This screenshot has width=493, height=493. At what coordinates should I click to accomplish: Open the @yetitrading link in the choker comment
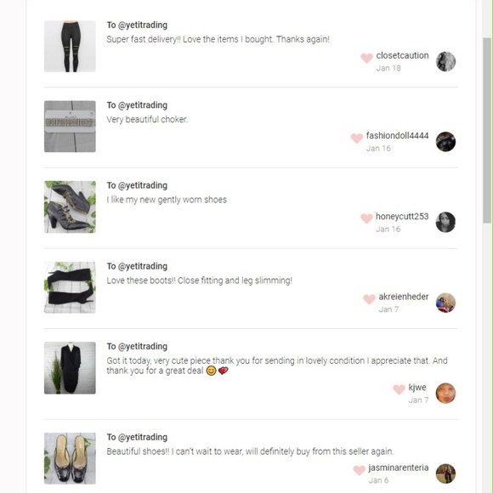(x=143, y=105)
